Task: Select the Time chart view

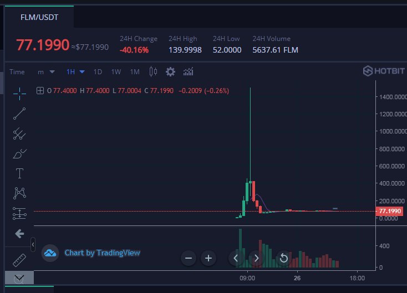Action: tap(17, 72)
